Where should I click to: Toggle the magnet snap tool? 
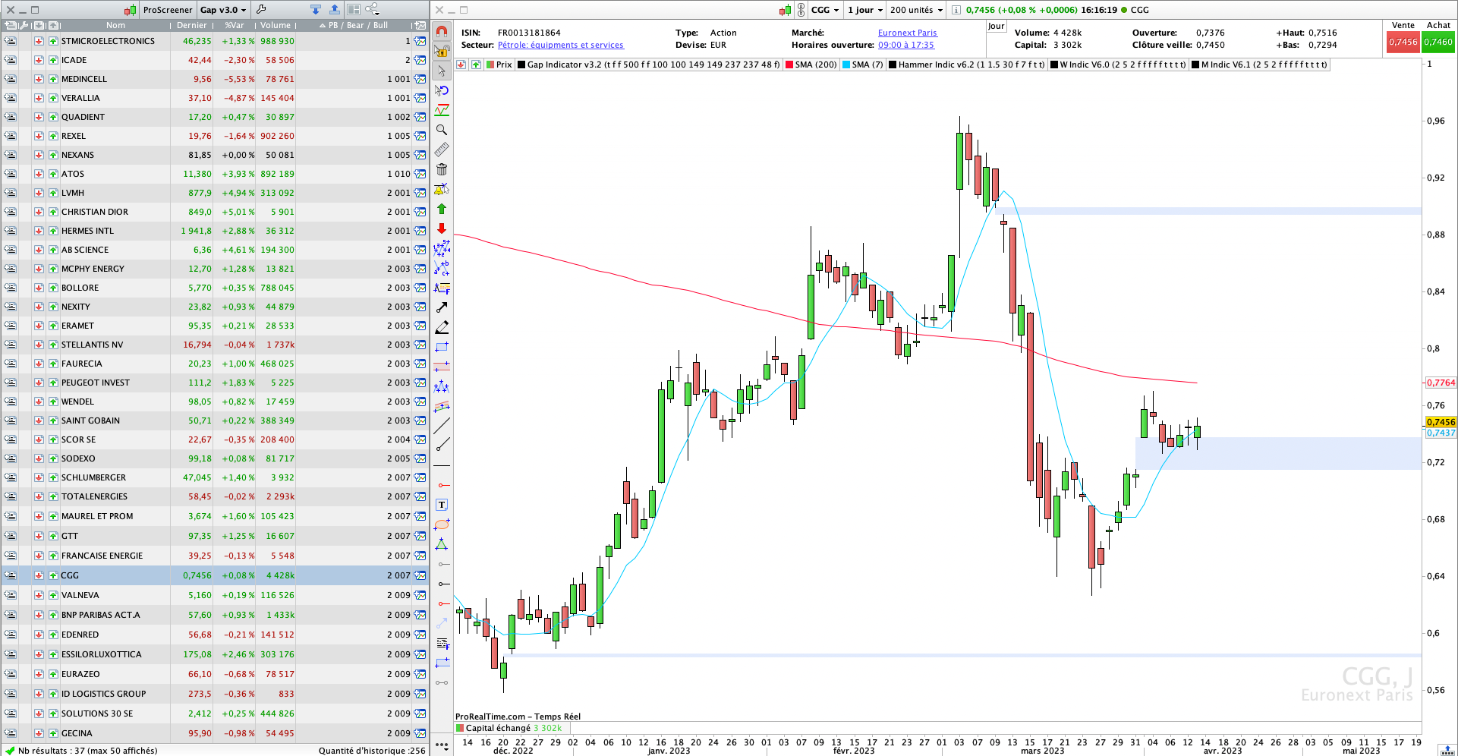pyautogui.click(x=442, y=32)
